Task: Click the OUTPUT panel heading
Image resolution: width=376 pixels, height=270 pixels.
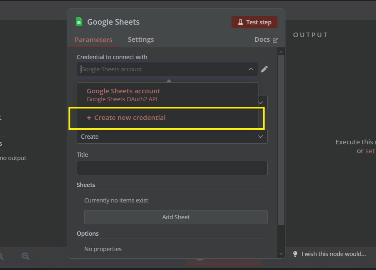Action: pos(310,35)
